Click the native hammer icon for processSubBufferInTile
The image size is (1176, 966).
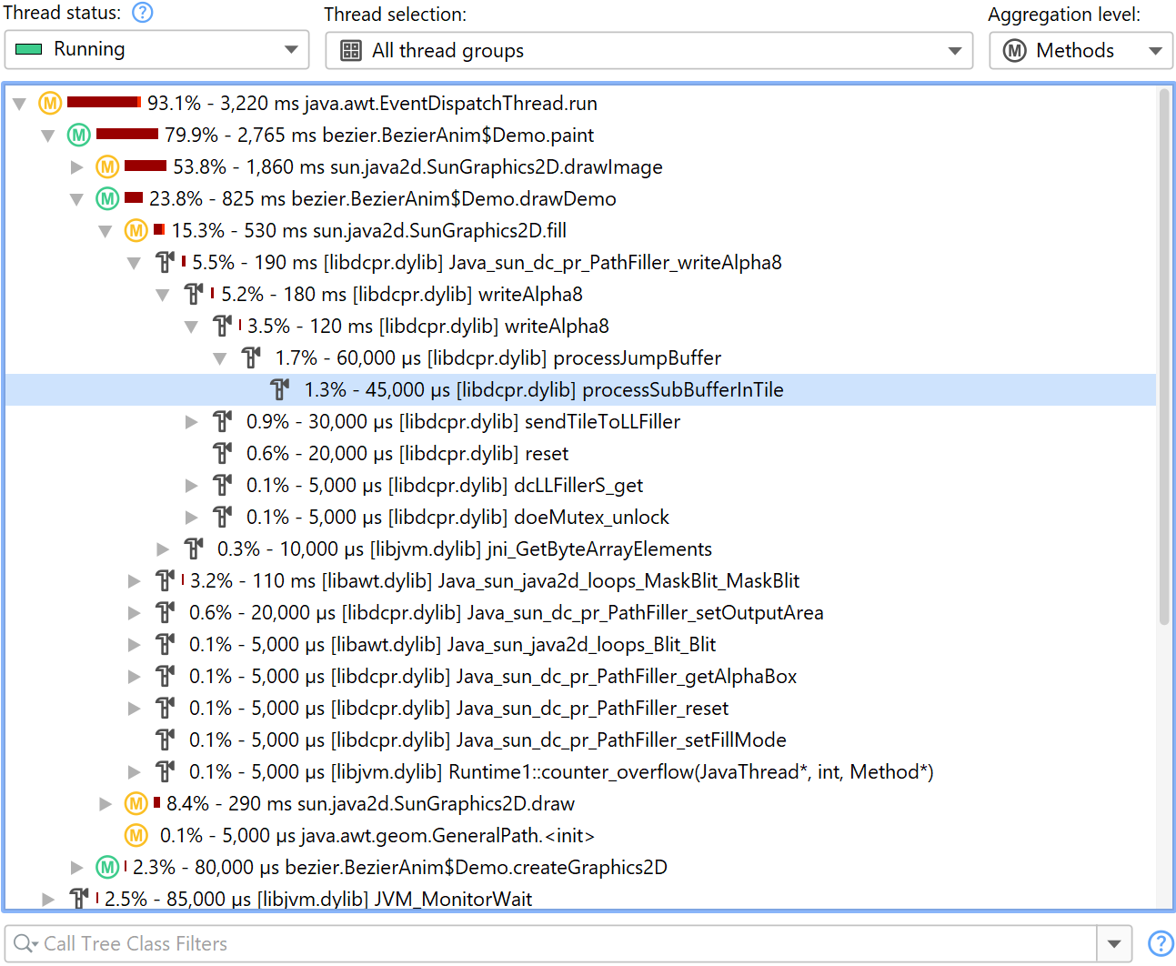click(280, 390)
